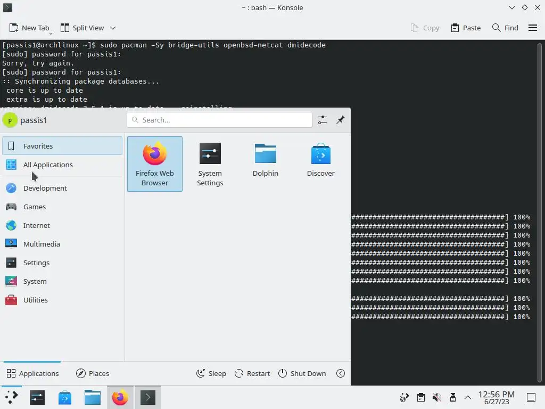Open Find in Konsole

tap(505, 28)
